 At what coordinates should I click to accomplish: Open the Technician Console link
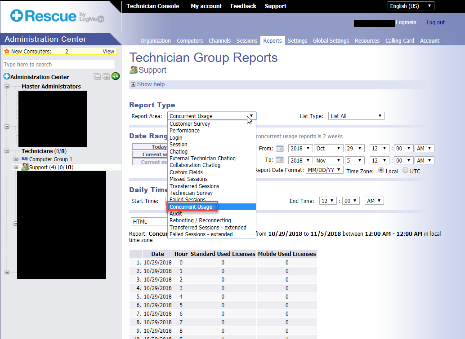coord(153,6)
